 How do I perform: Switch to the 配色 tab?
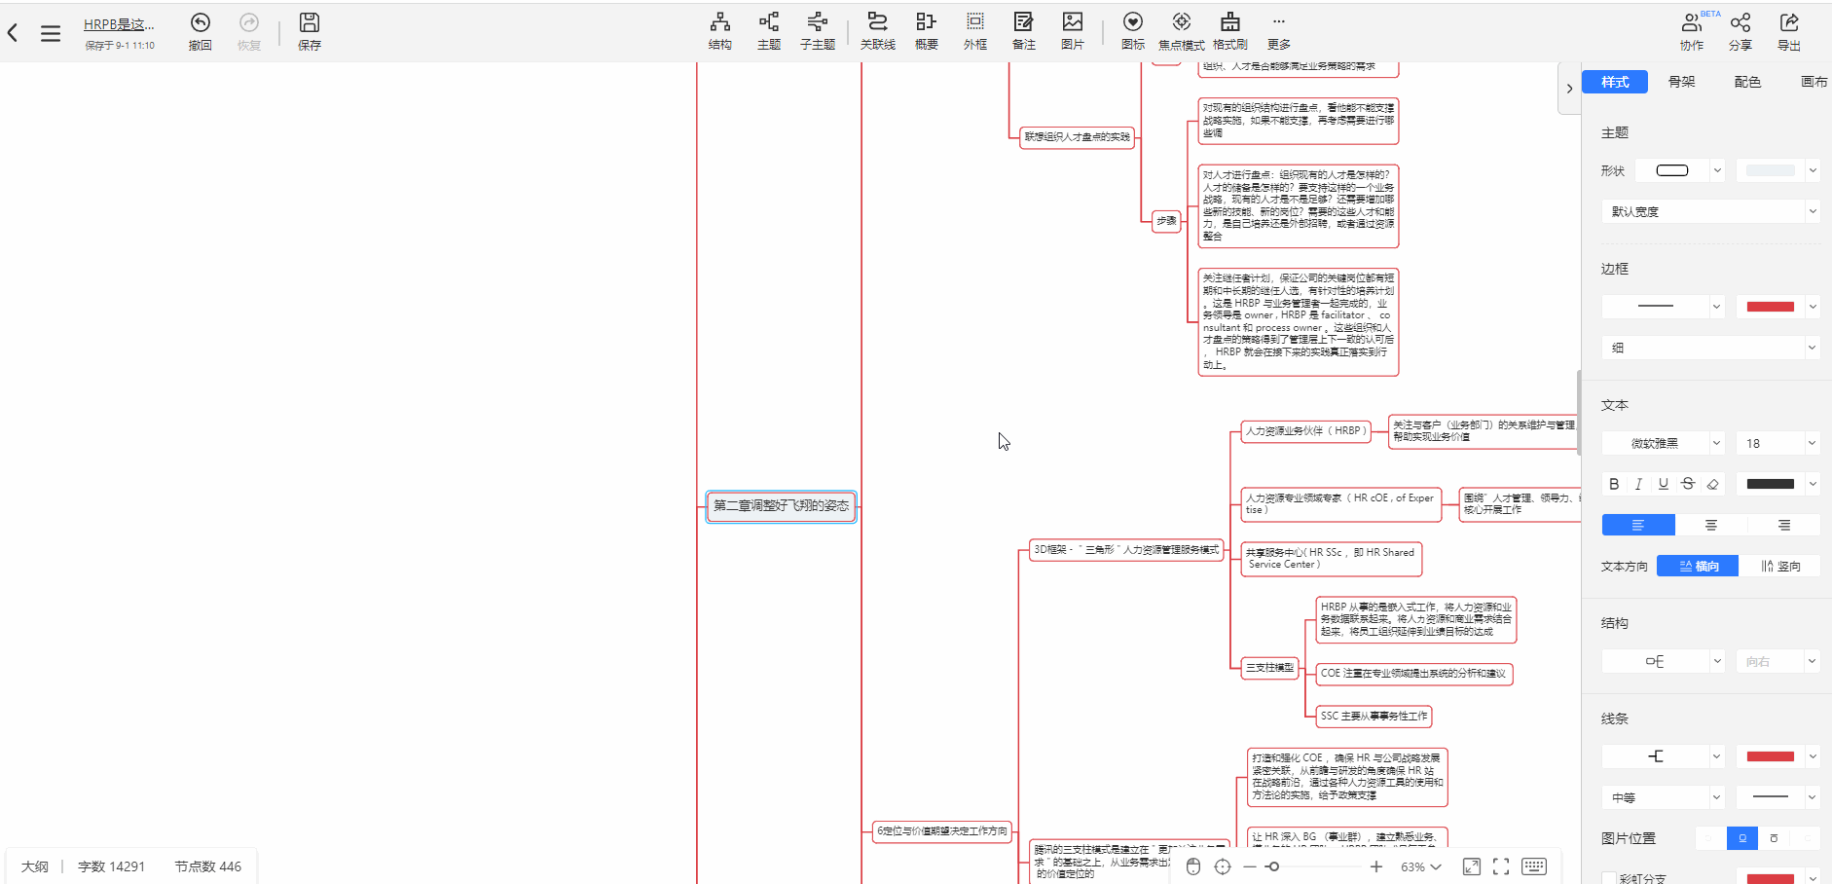pyautogui.click(x=1748, y=82)
